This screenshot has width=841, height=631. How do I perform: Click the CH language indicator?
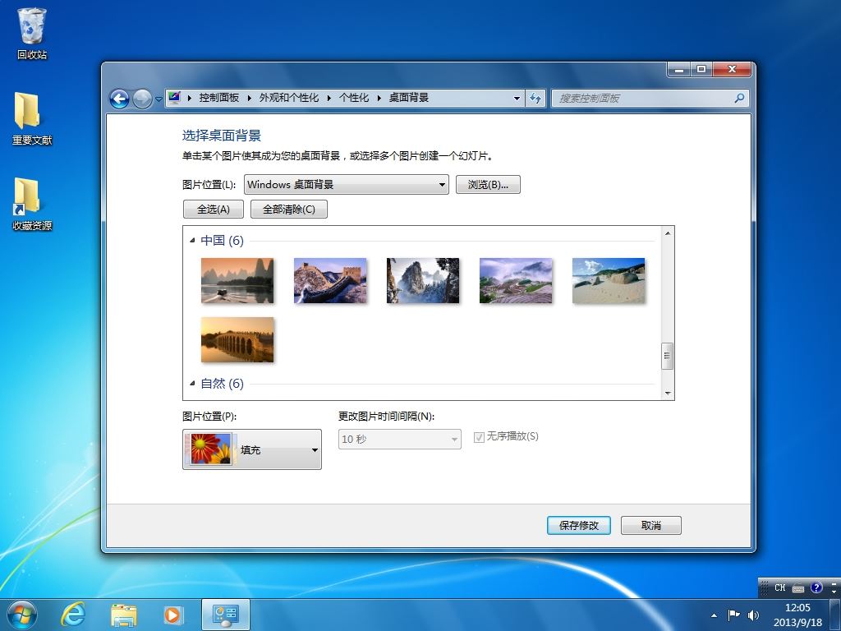point(780,587)
